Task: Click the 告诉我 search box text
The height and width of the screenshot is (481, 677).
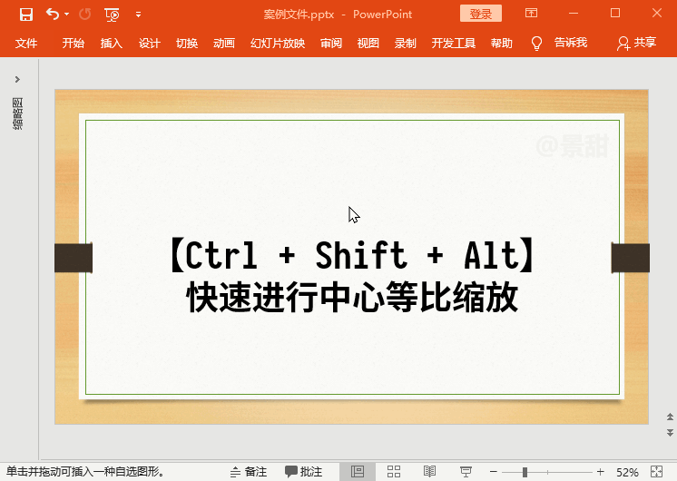Action: pyautogui.click(x=571, y=43)
